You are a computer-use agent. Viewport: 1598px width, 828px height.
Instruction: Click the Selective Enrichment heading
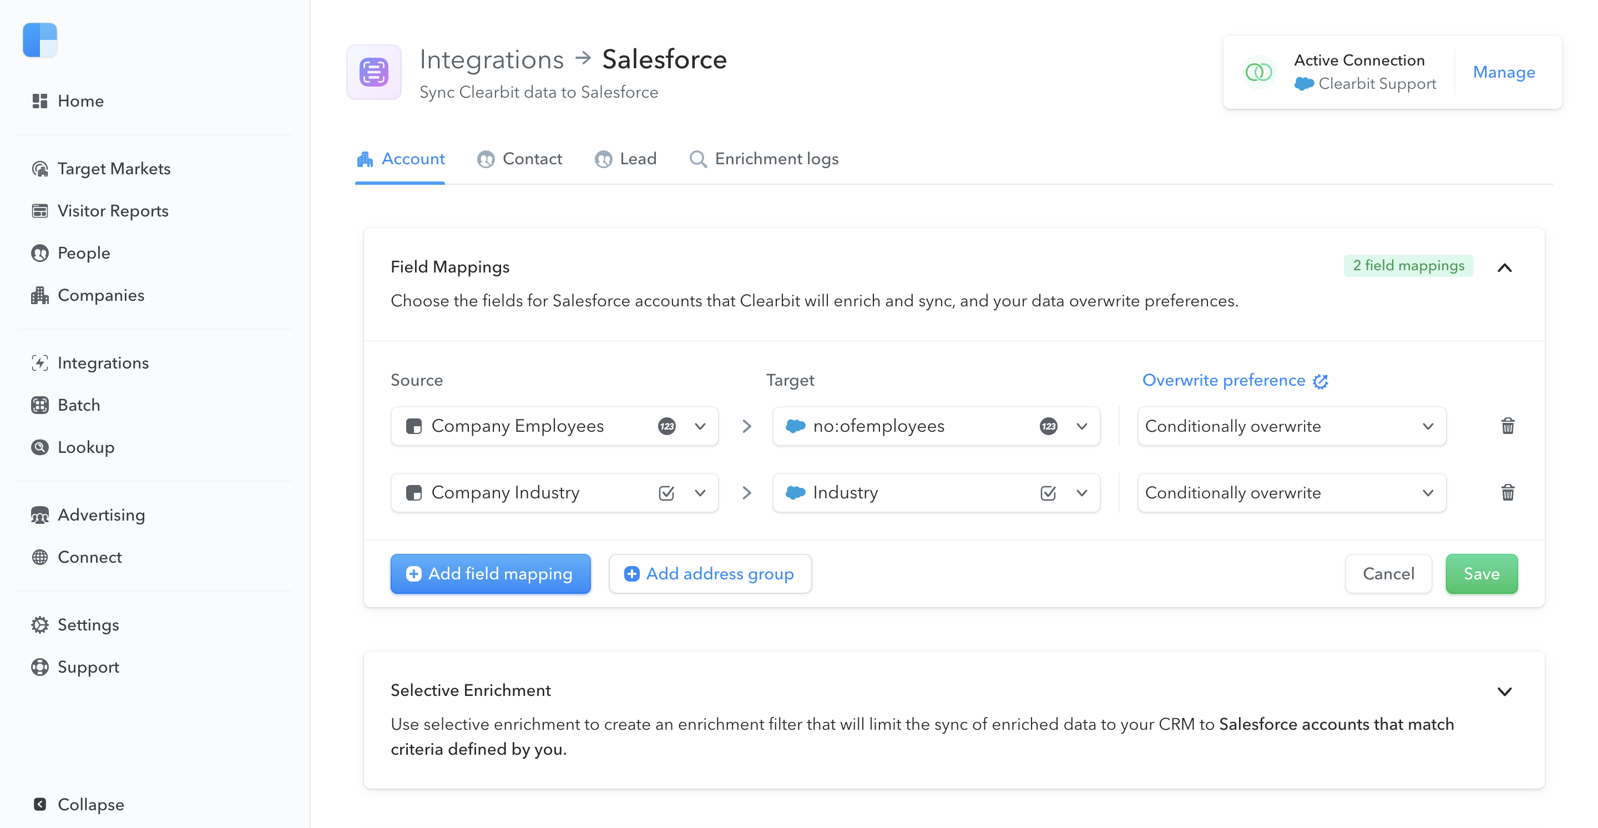(470, 690)
